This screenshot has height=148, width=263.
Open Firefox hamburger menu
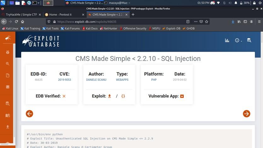pyautogui.click(x=251, y=22)
